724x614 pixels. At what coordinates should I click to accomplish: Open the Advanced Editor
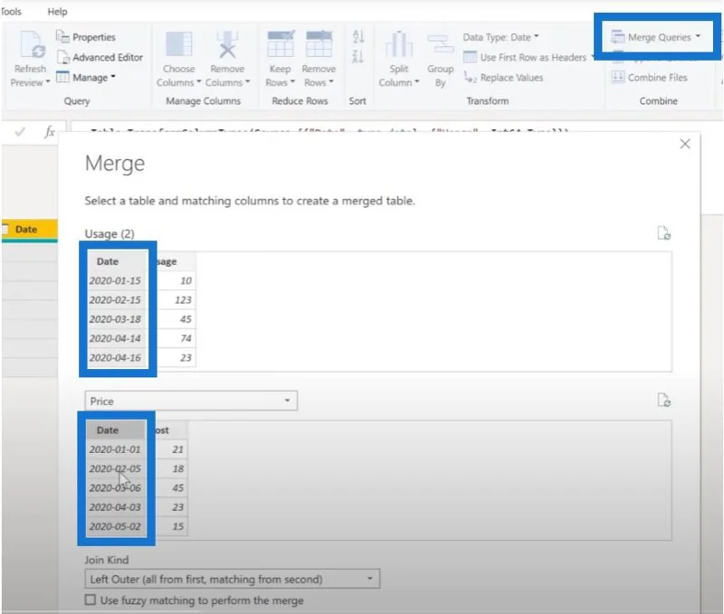100,57
